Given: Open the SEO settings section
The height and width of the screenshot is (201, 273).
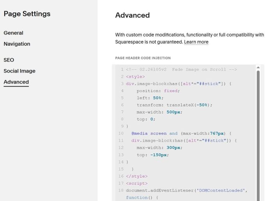Looking at the screenshot, I should coord(9,60).
